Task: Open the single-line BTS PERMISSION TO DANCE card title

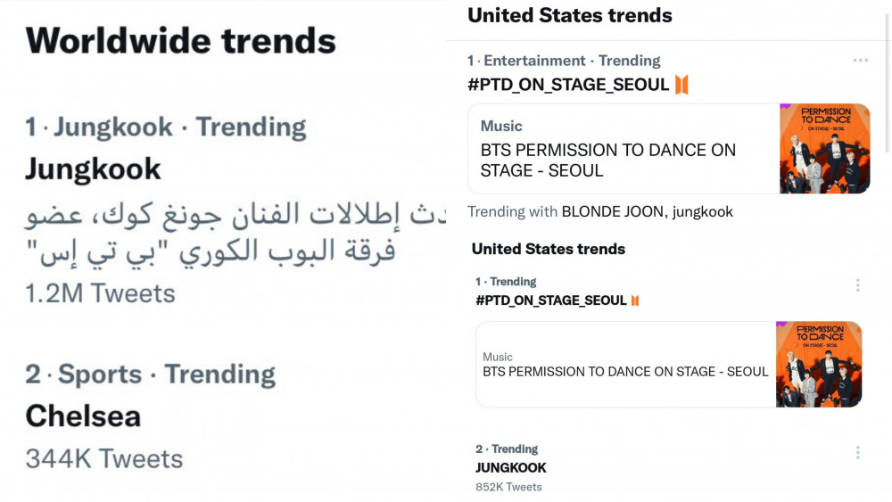Action: coord(626,372)
